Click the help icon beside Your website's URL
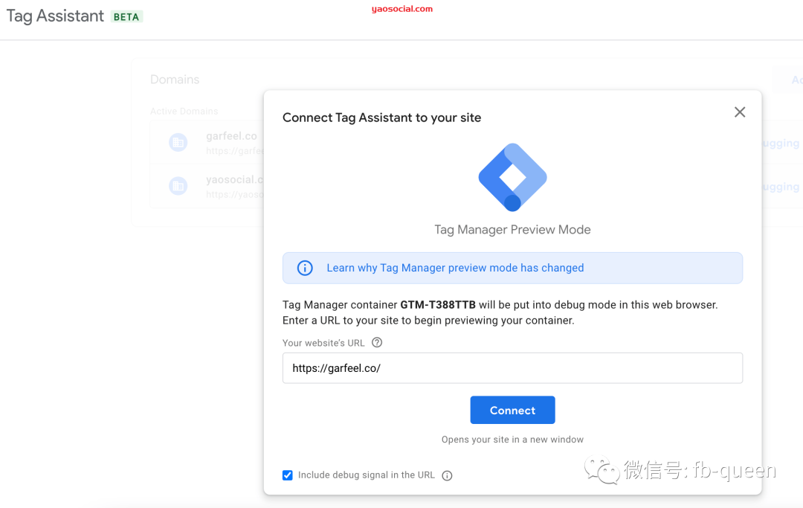This screenshot has width=803, height=508. [x=377, y=343]
